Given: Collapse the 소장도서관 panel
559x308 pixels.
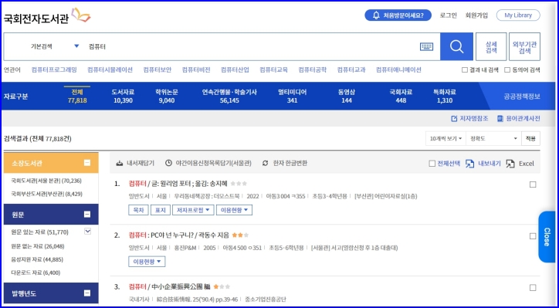Looking at the screenshot, I should [x=87, y=163].
